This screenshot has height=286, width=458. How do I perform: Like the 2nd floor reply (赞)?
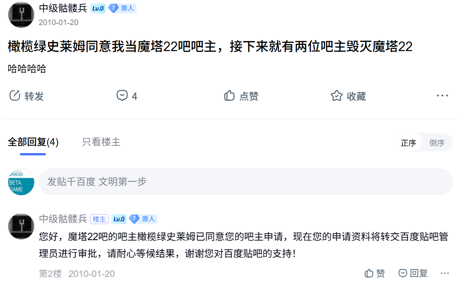[375, 273]
